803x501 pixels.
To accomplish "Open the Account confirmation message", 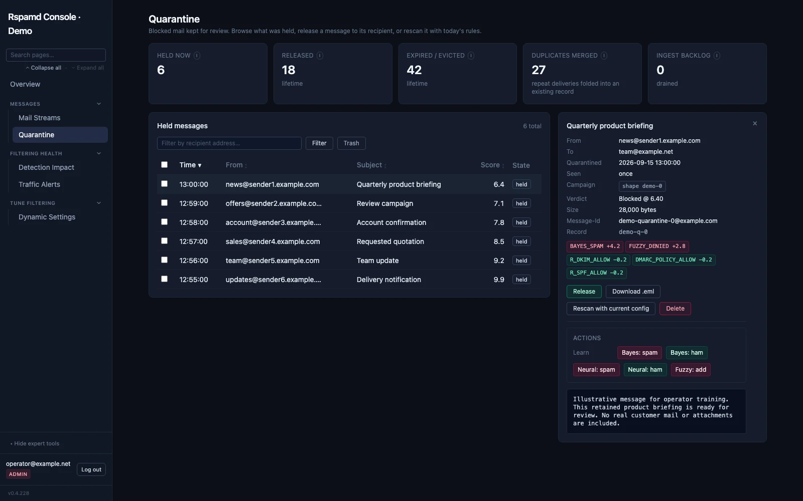I will [391, 222].
